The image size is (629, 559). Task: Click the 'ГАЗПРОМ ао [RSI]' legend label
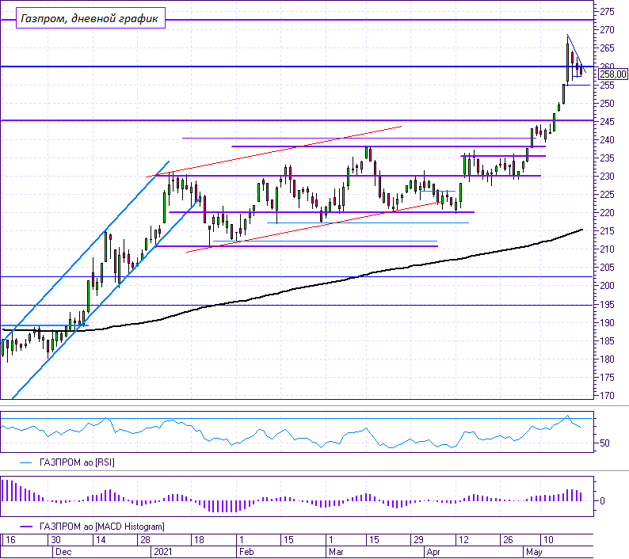(x=77, y=462)
